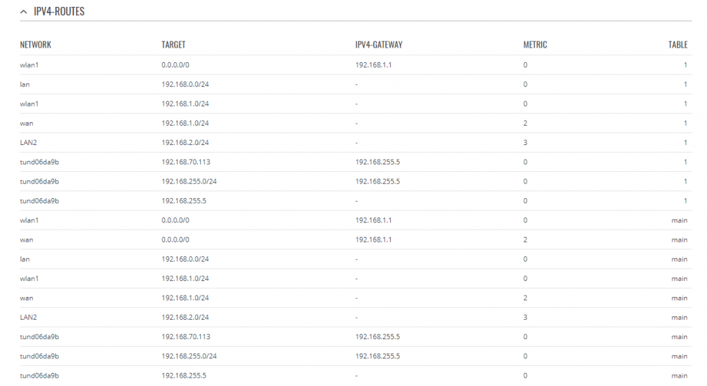Click metric 3 of LAN2 in table 1
The image size is (707, 386).
[x=525, y=142]
